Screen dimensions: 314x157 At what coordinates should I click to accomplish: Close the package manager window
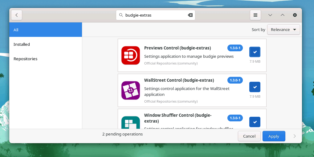pyautogui.click(x=295, y=15)
